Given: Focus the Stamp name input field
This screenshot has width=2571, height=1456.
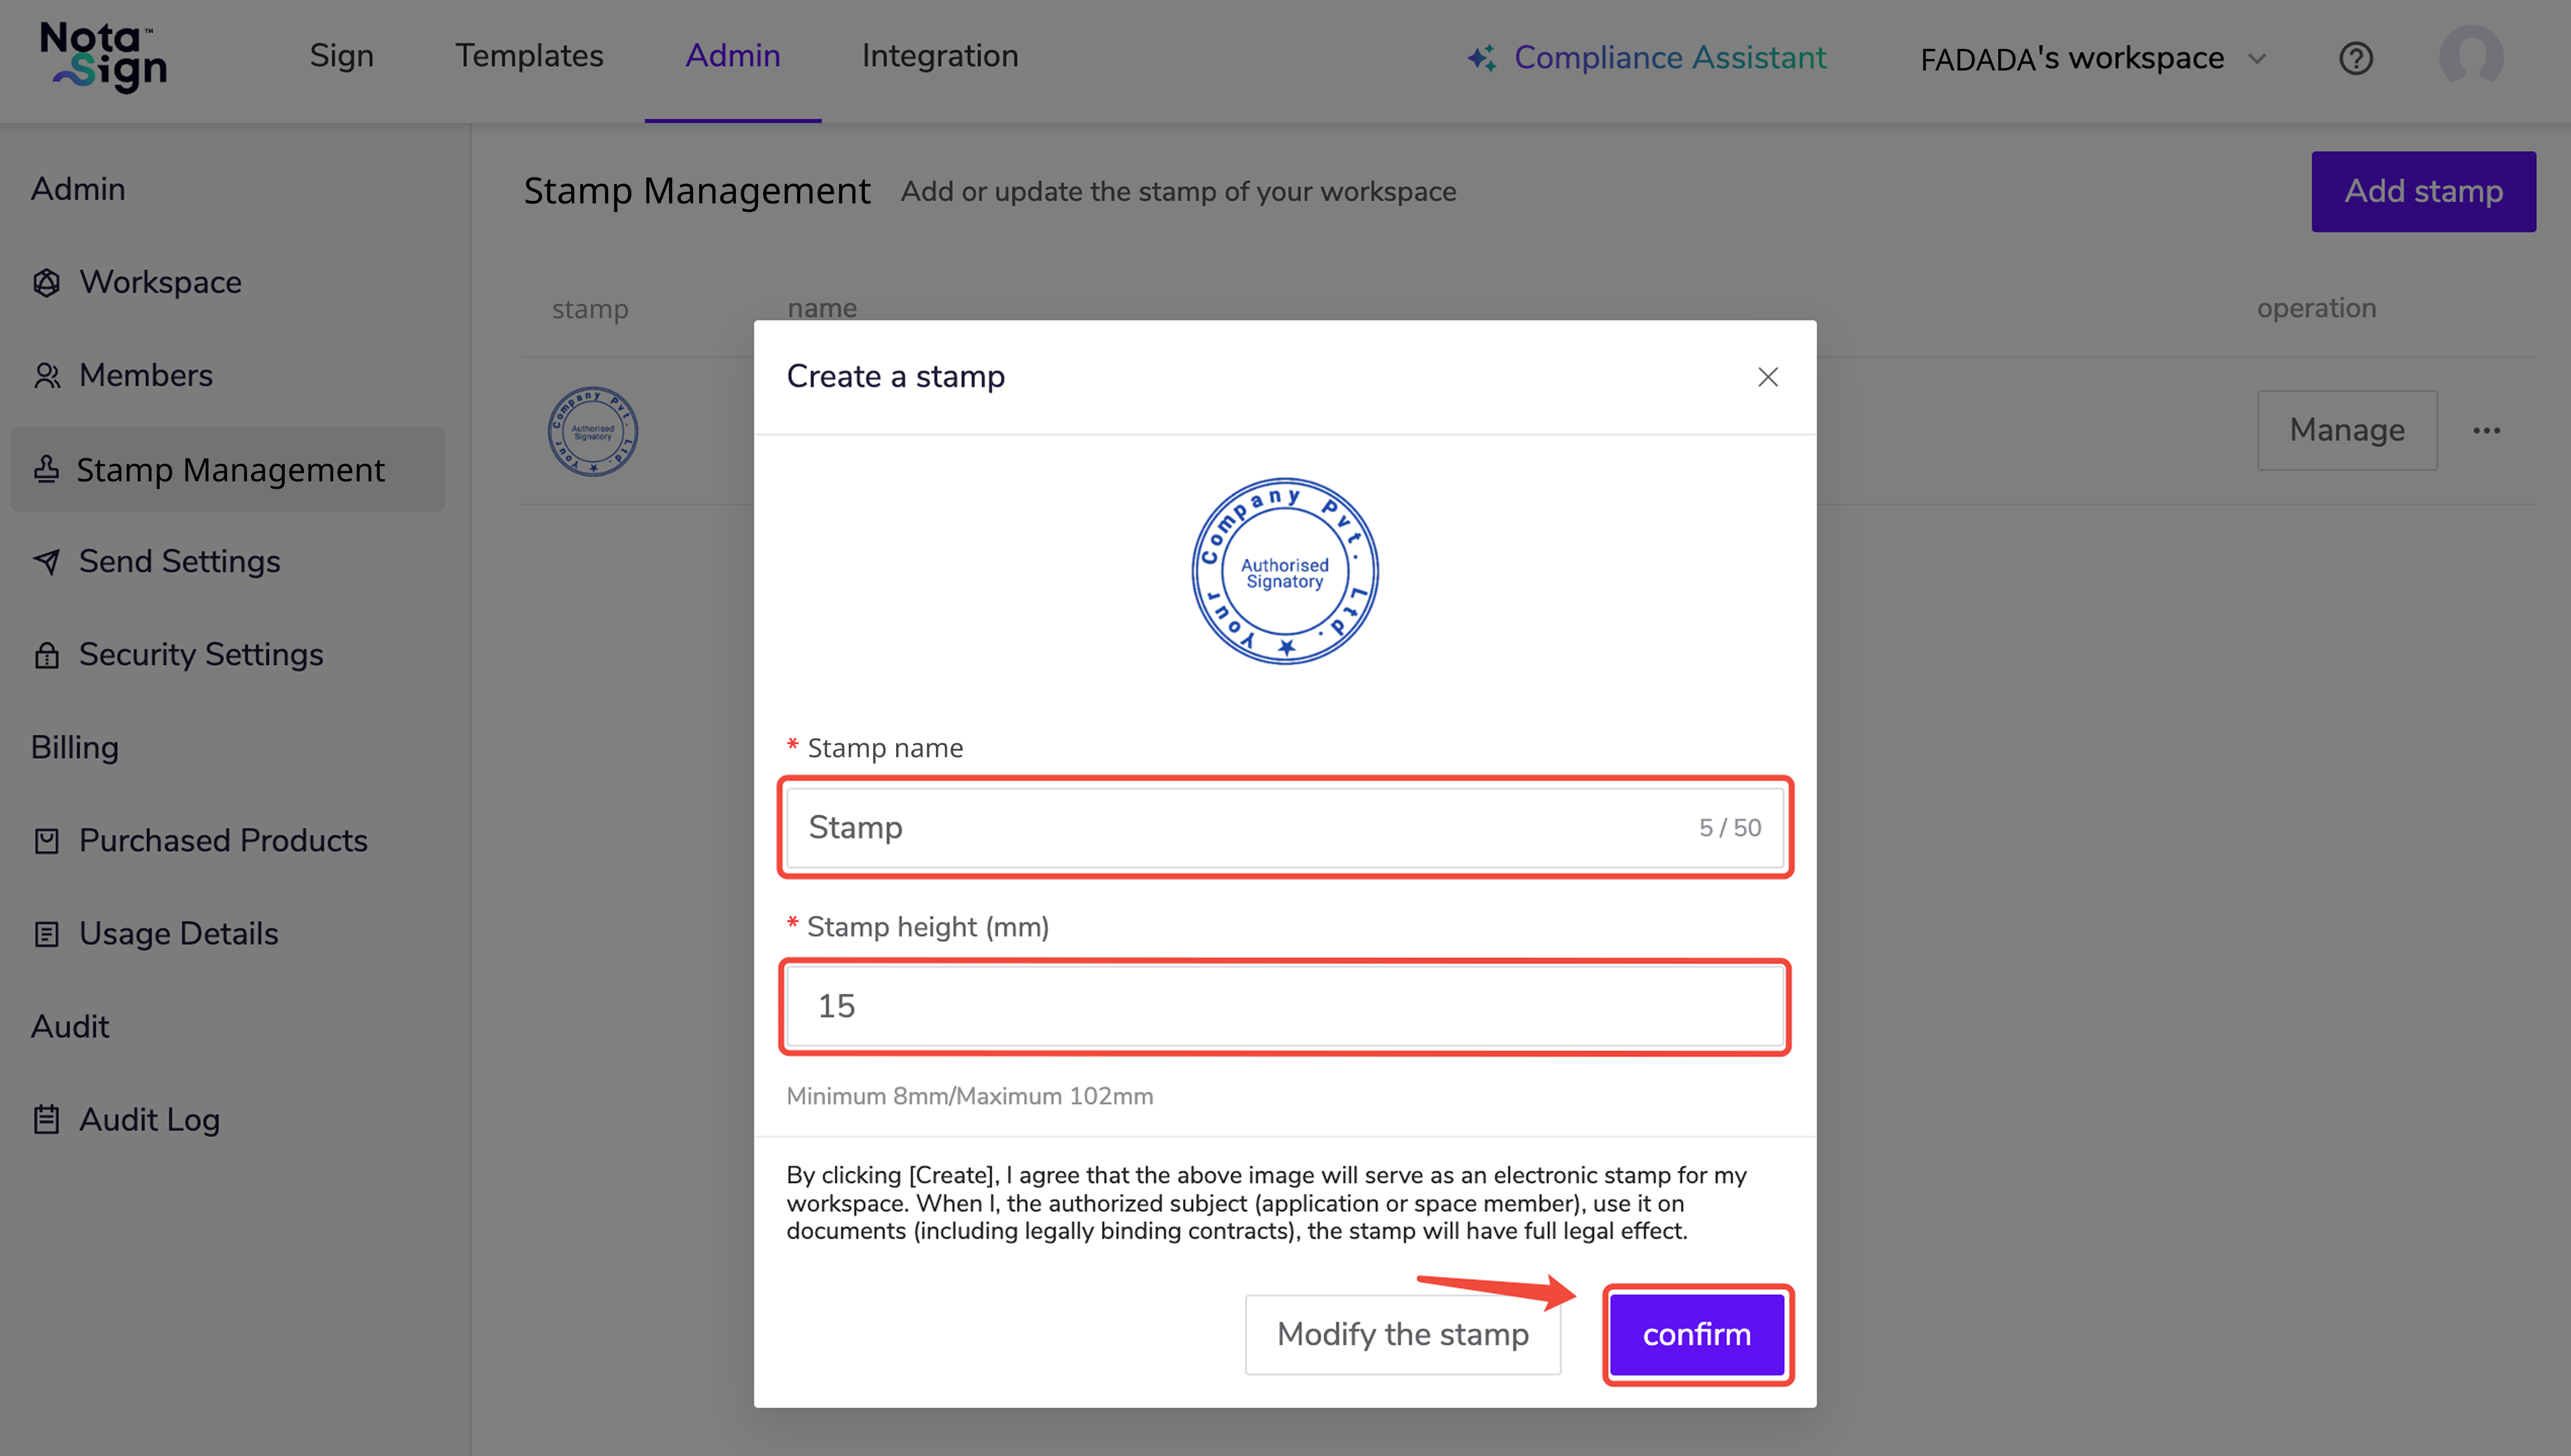Looking at the screenshot, I should tap(1241, 828).
